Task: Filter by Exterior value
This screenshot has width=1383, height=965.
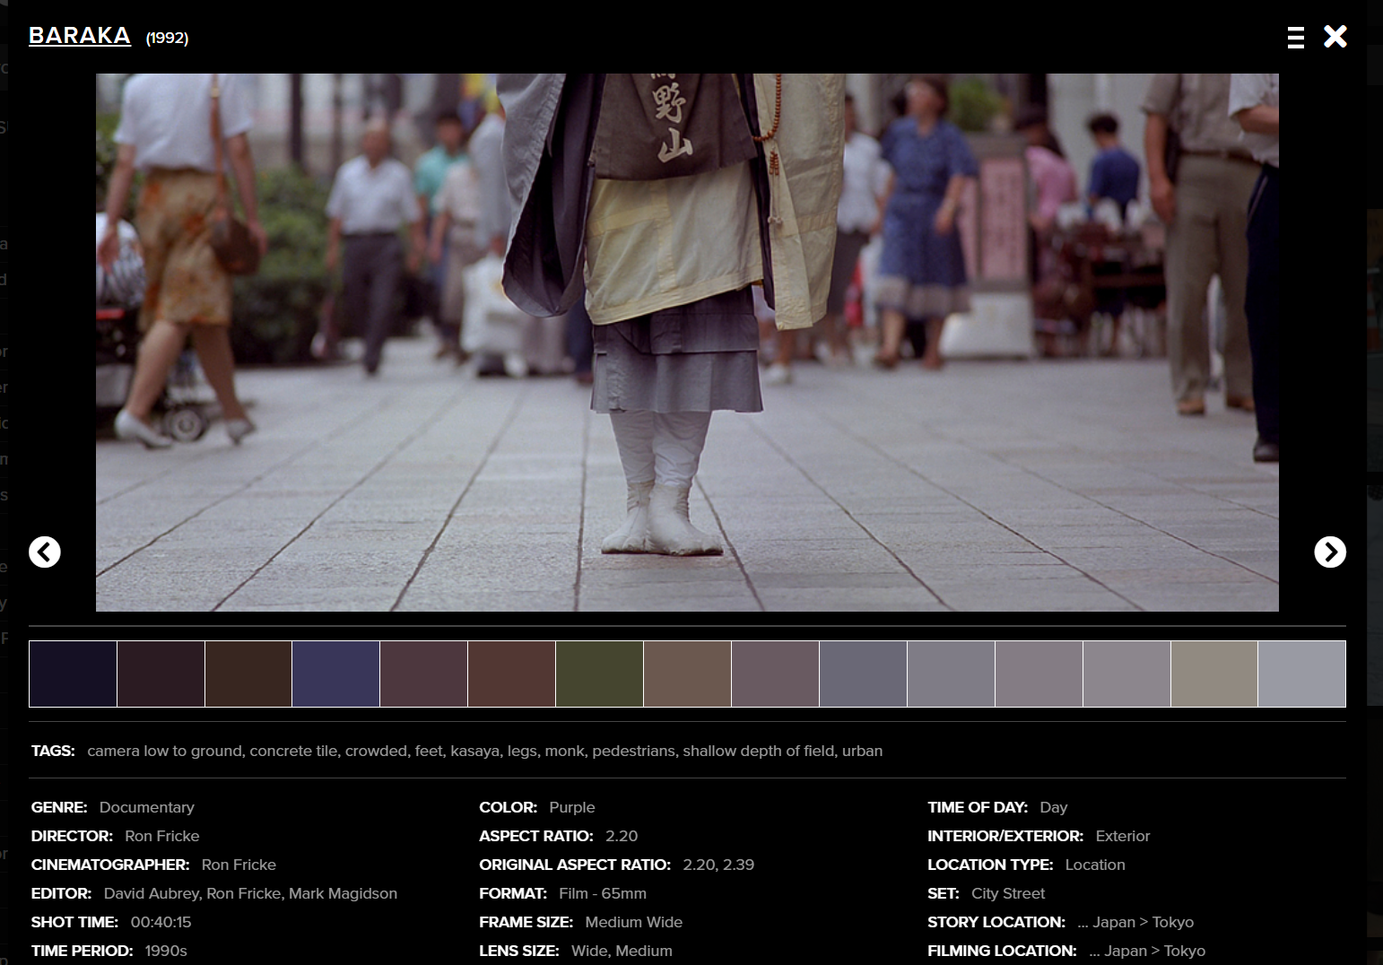Action: pos(1123,836)
